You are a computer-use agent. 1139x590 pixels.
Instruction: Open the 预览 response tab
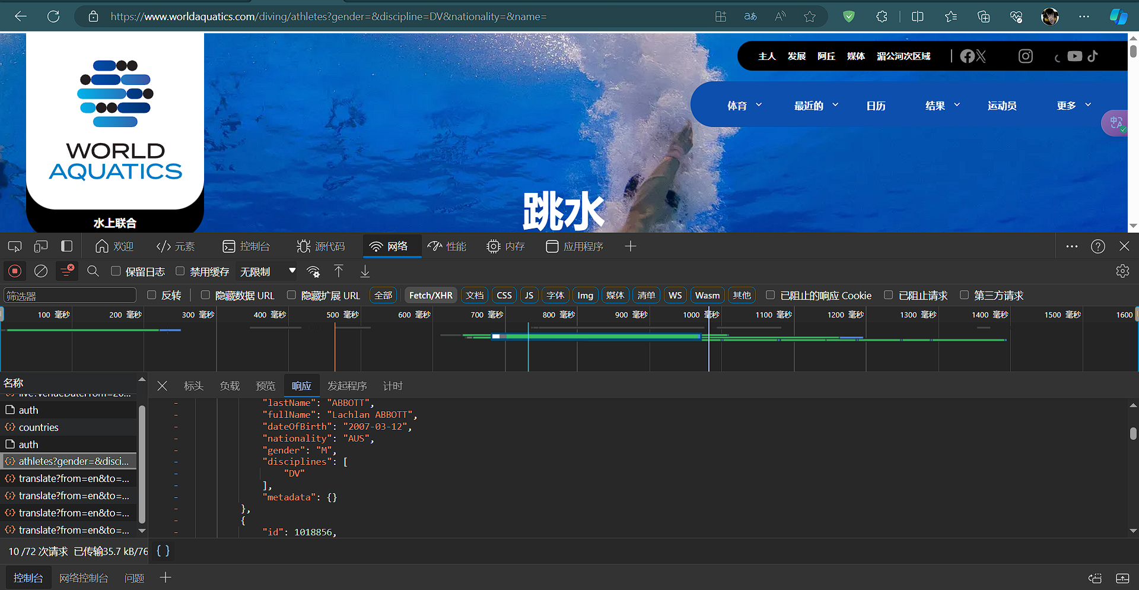(265, 386)
